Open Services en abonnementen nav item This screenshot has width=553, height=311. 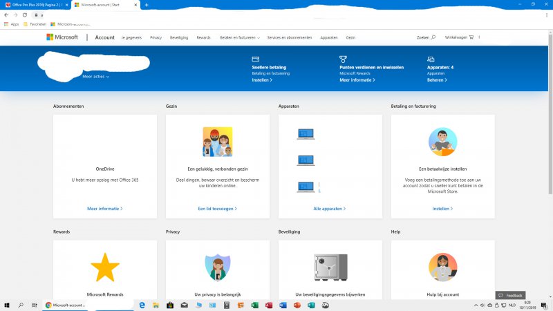click(290, 38)
